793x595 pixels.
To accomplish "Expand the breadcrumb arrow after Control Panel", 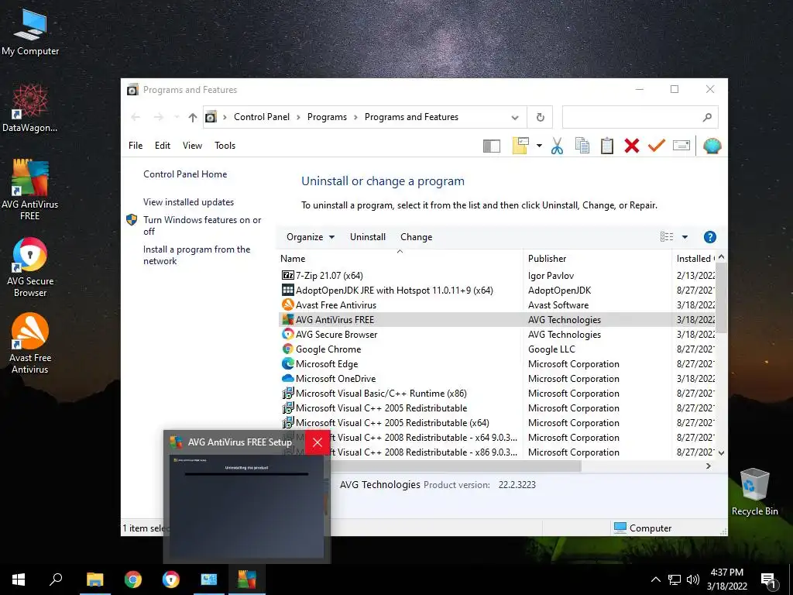I will 298,118.
